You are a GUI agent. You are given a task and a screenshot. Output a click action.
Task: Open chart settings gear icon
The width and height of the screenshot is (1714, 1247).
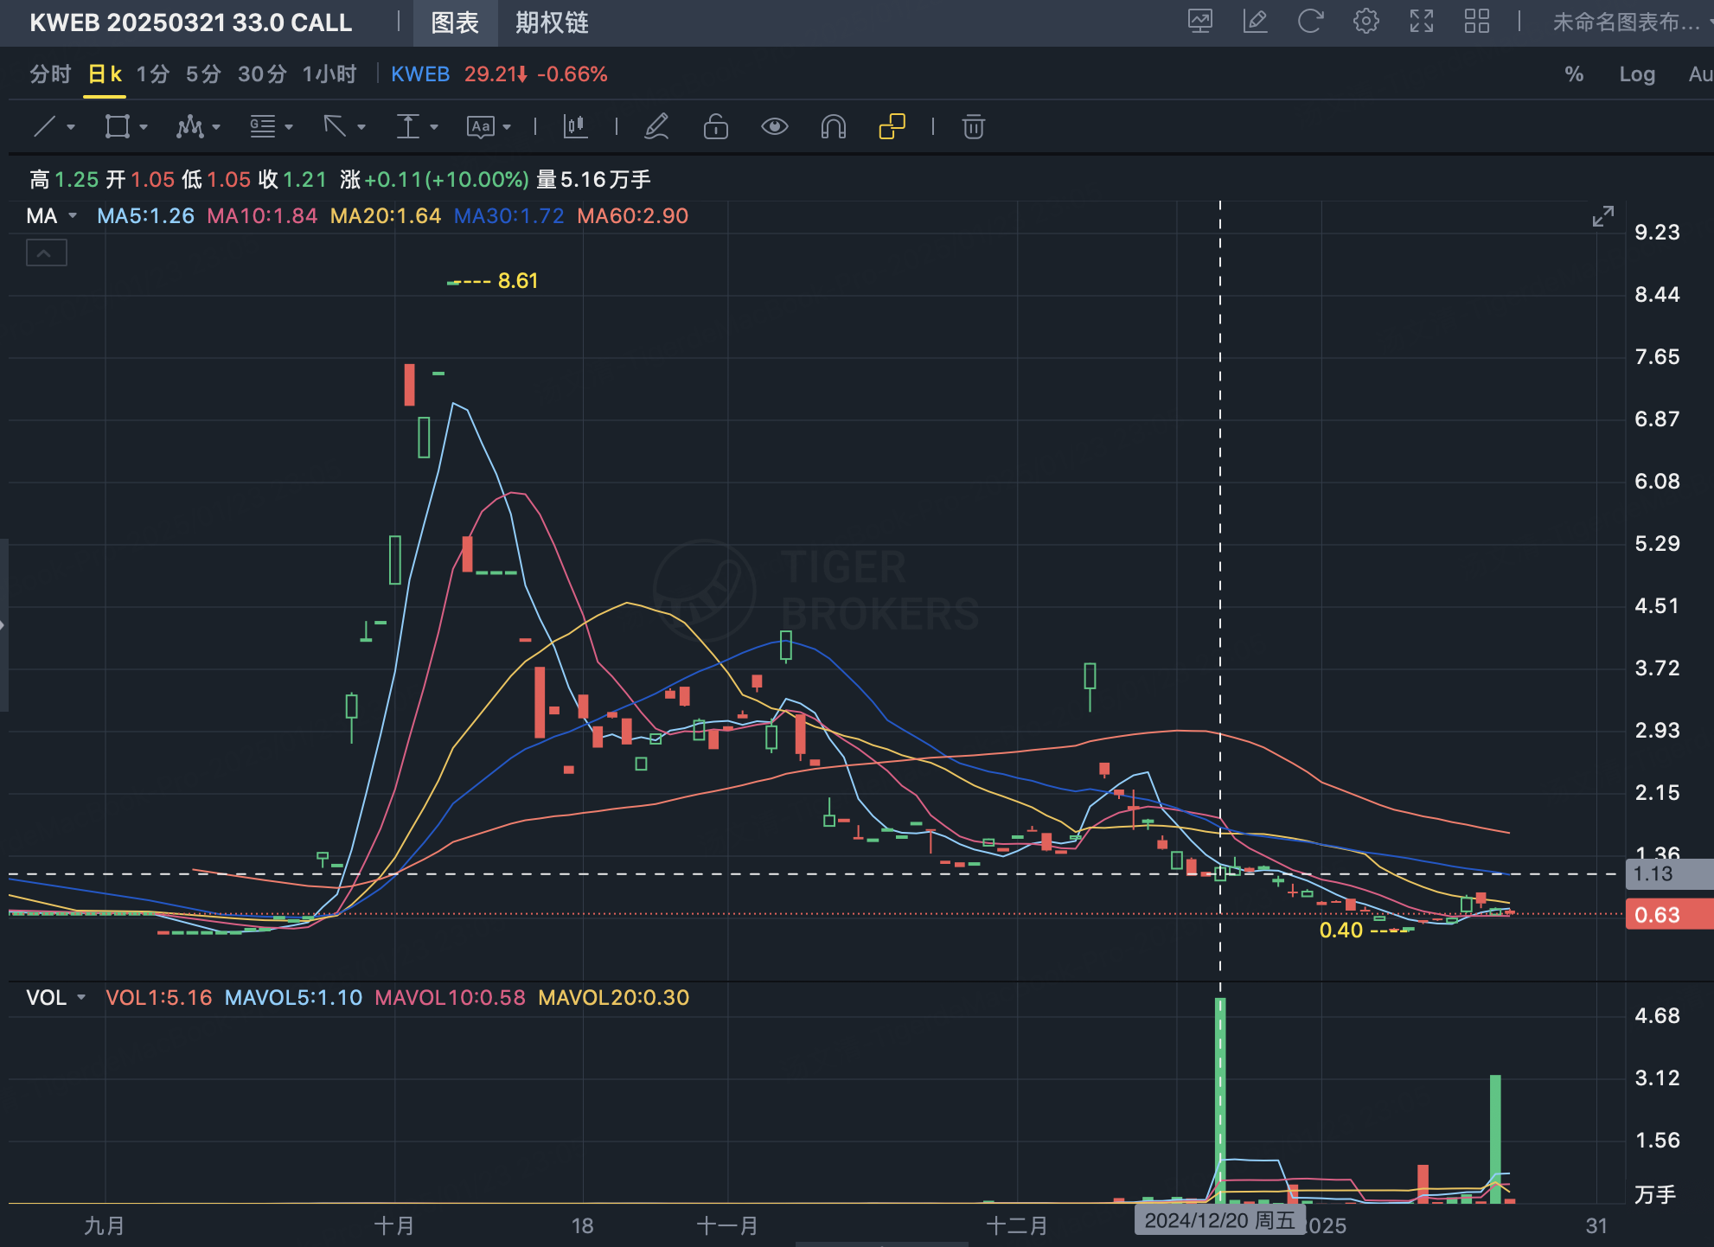click(x=1365, y=22)
